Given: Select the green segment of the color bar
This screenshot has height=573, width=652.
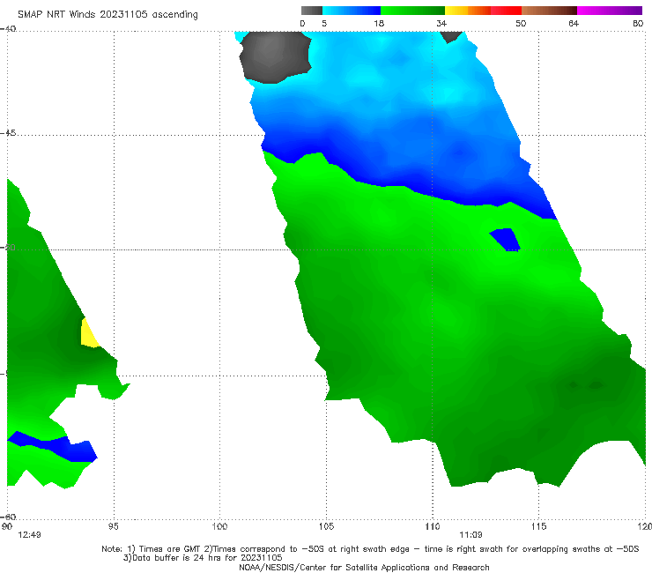Looking at the screenshot, I should (412, 11).
